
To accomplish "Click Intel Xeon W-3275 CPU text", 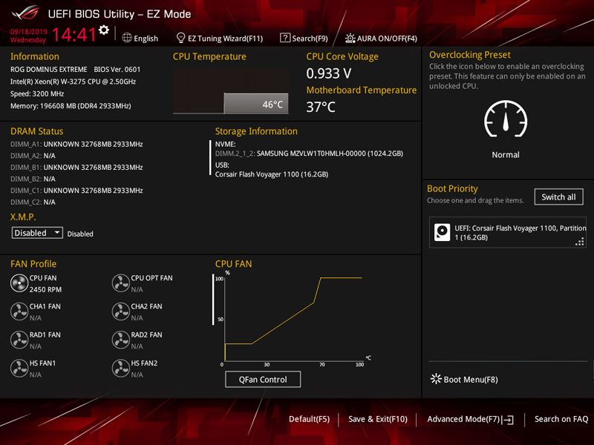I will pos(73,82).
